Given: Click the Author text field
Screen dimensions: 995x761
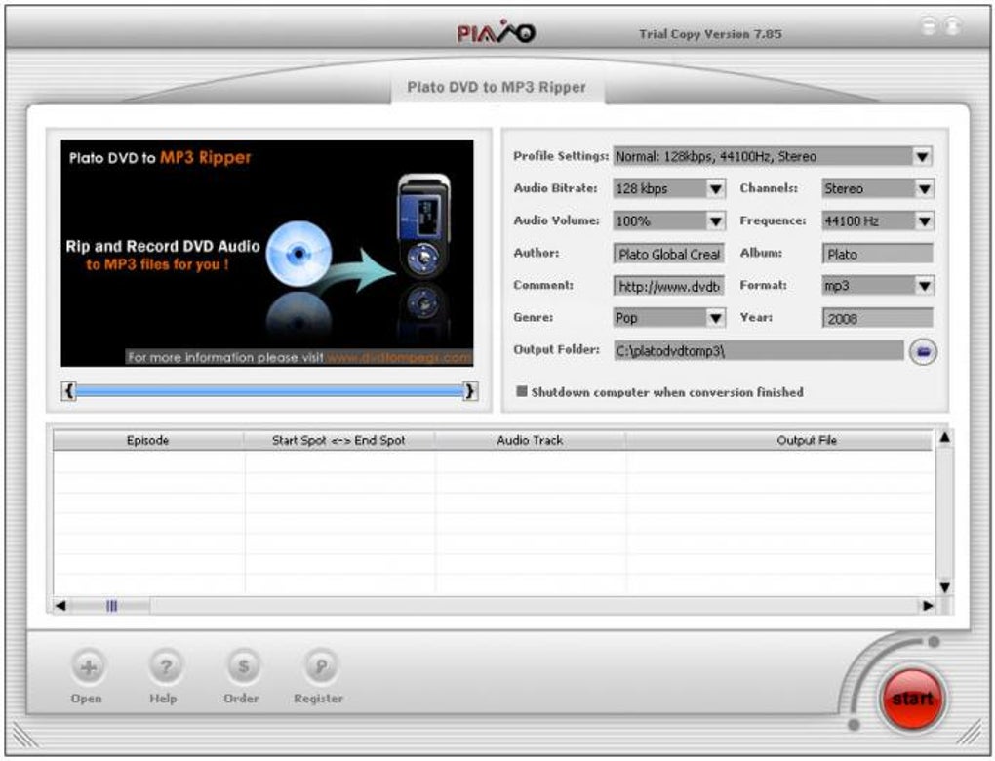Looking at the screenshot, I should coord(669,254).
